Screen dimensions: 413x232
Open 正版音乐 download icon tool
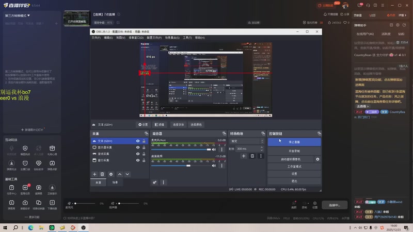[52, 189]
